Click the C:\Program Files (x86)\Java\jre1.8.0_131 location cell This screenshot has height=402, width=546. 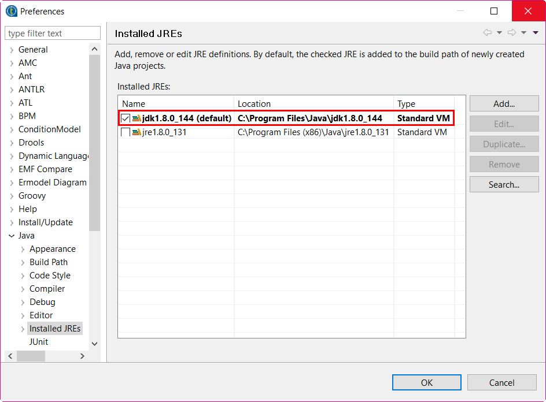(x=313, y=132)
